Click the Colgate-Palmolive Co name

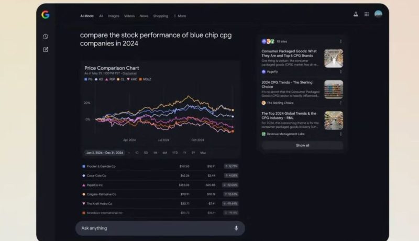coord(101,194)
